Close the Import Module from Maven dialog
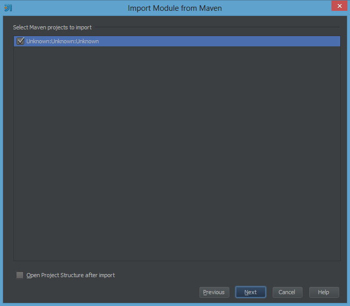 339,6
